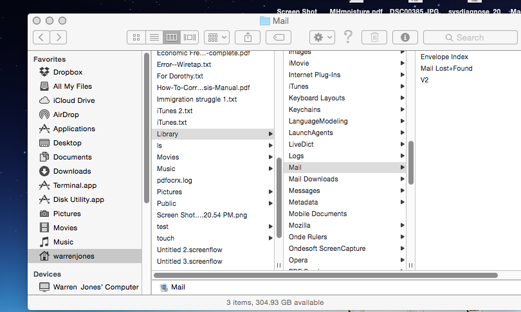Open the item arrangement dropdown
Viewport: 521px width, 312px height.
coord(217,37)
